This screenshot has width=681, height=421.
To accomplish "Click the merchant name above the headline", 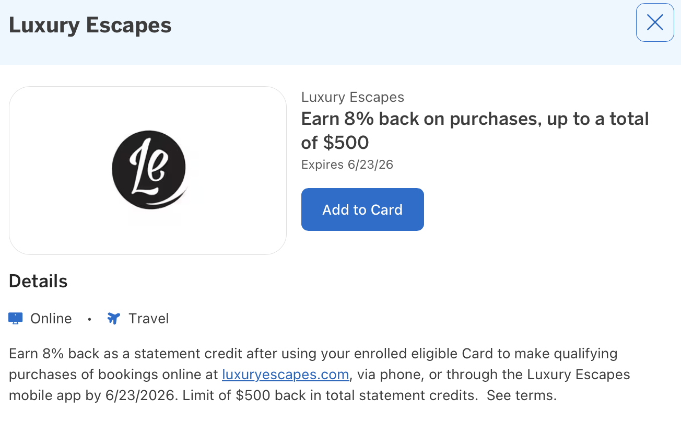I will pyautogui.click(x=353, y=97).
